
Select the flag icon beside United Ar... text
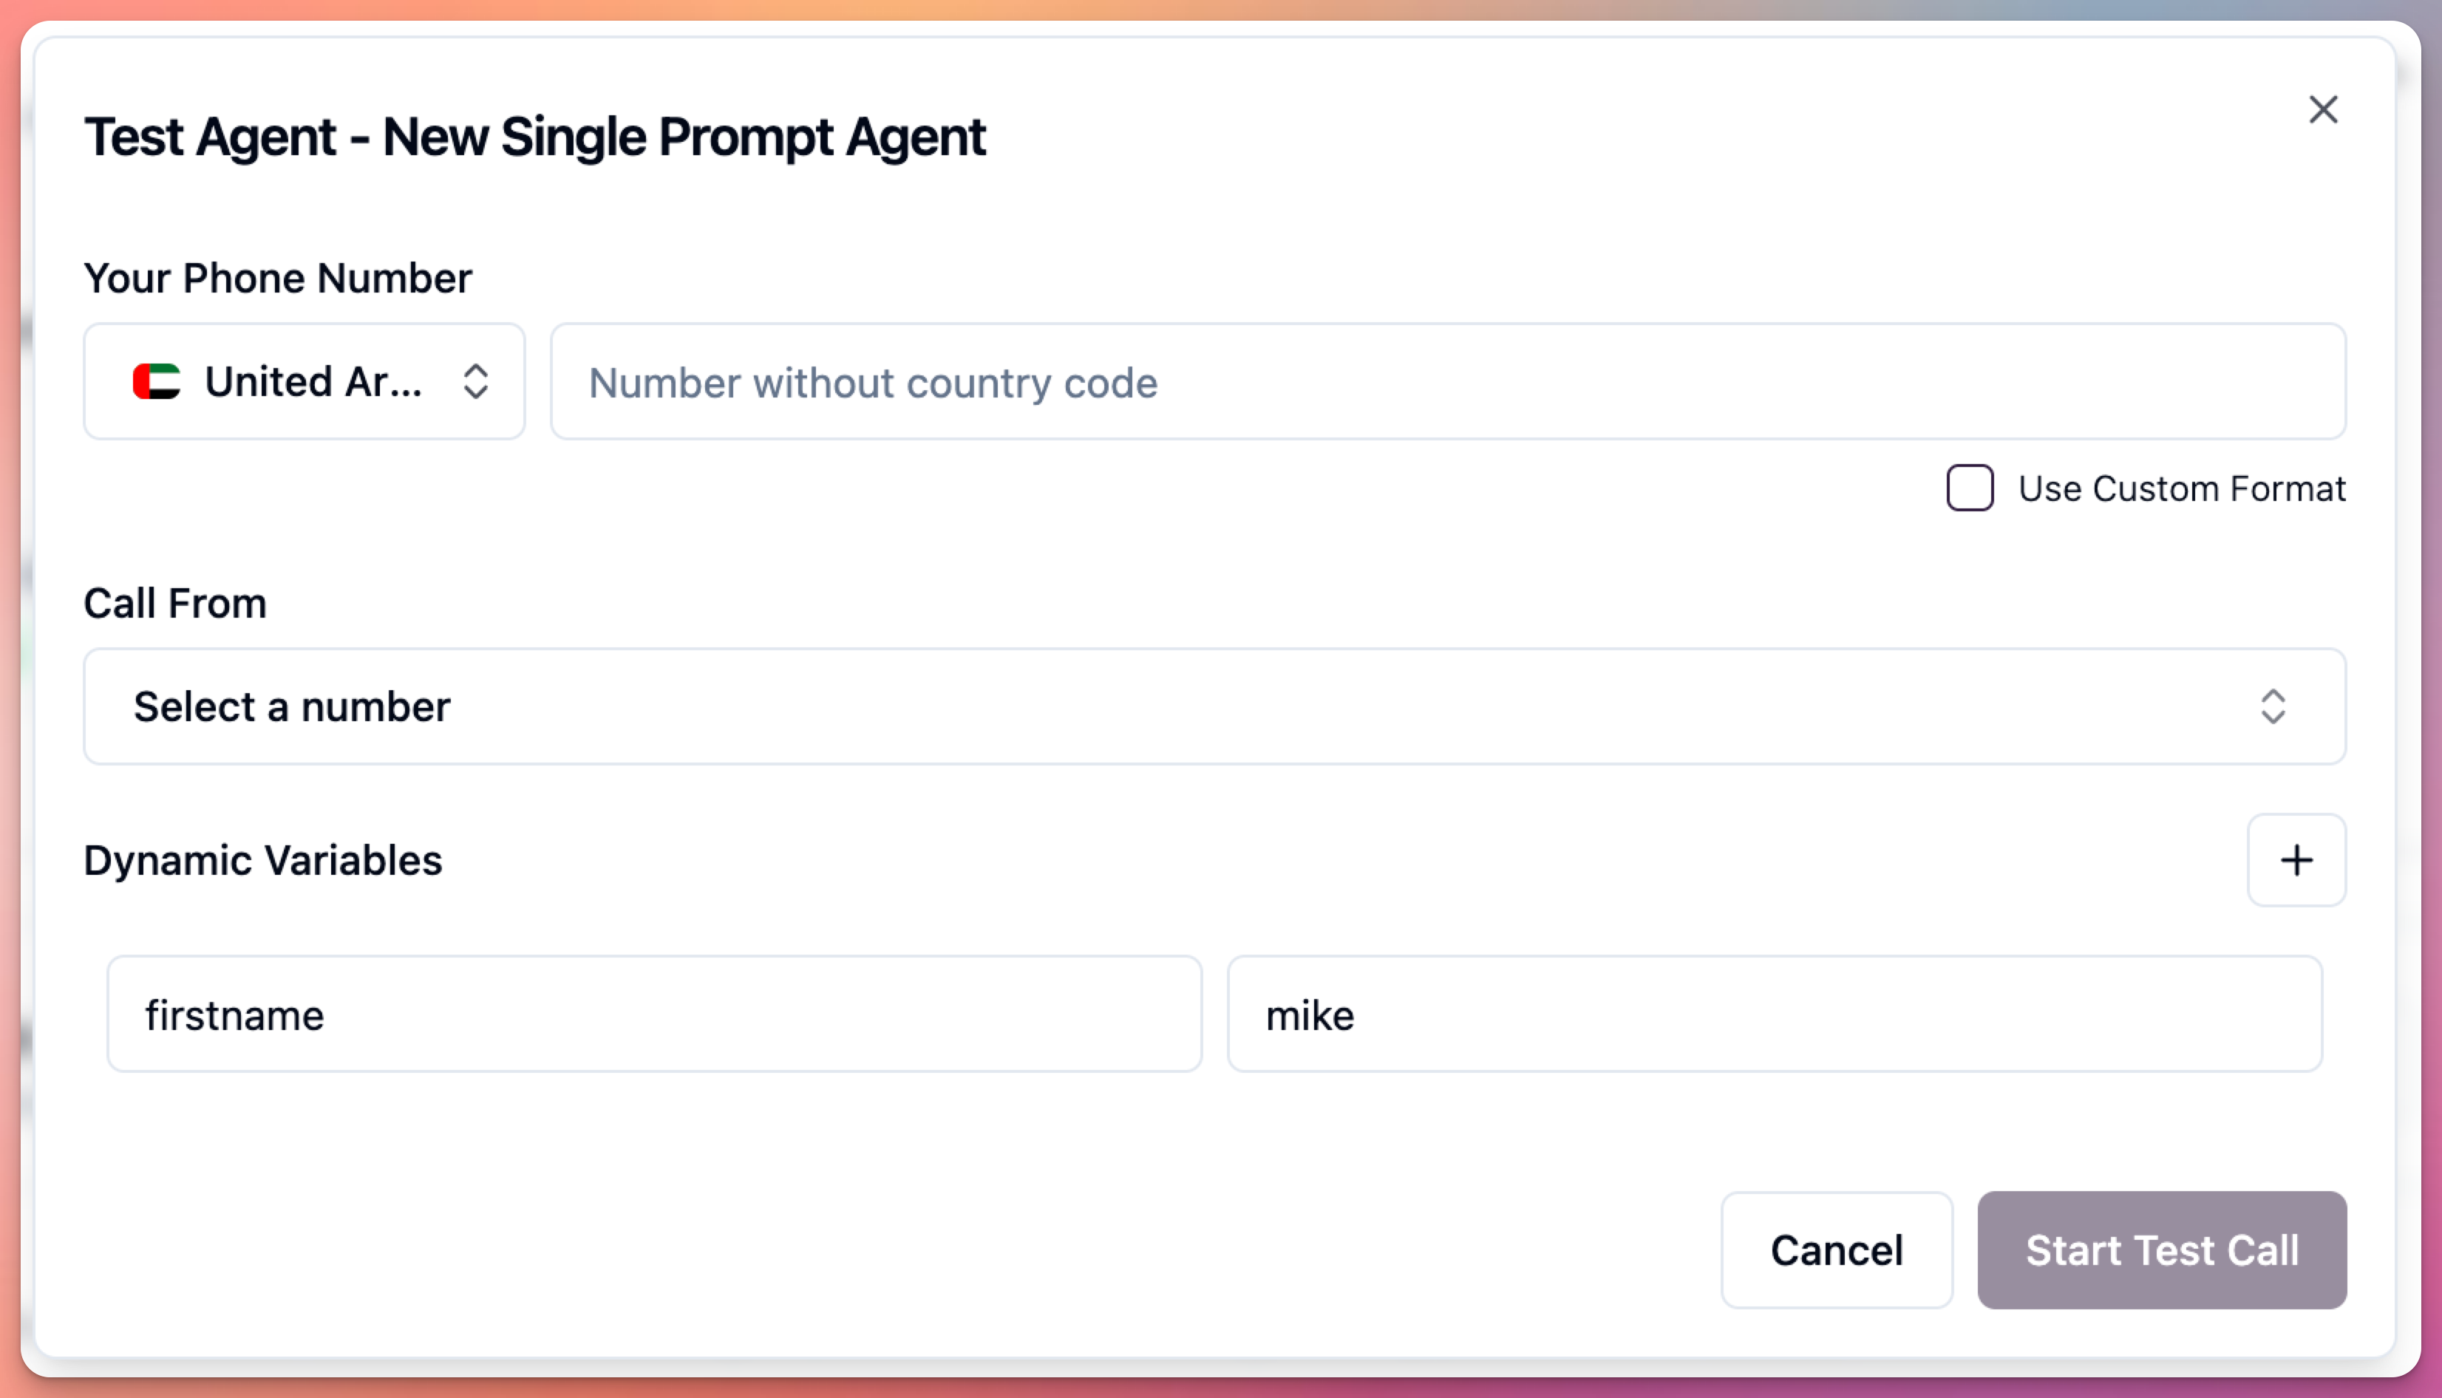158,381
